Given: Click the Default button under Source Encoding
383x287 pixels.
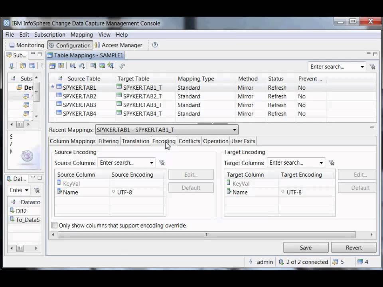Looking at the screenshot, I should tap(191, 188).
